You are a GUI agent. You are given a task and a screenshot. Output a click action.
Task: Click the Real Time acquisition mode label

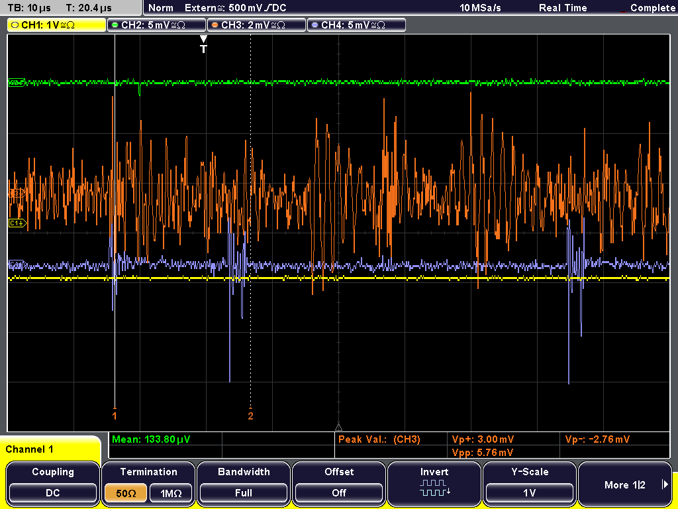point(563,8)
